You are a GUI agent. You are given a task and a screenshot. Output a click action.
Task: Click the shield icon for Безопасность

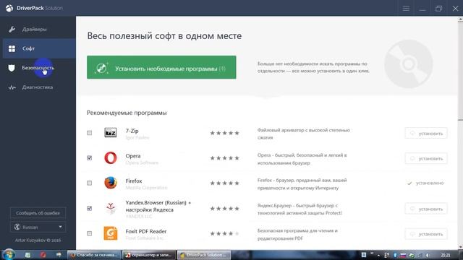tap(12, 68)
